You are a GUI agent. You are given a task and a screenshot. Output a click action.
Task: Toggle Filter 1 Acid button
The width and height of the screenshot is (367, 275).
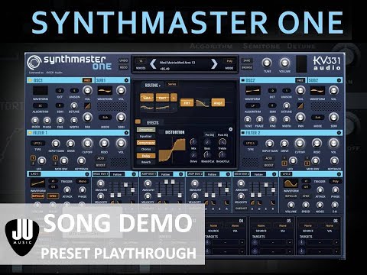[101, 158]
